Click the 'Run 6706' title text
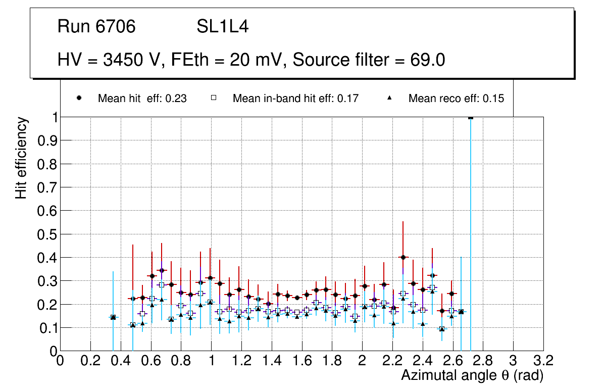 point(96,27)
